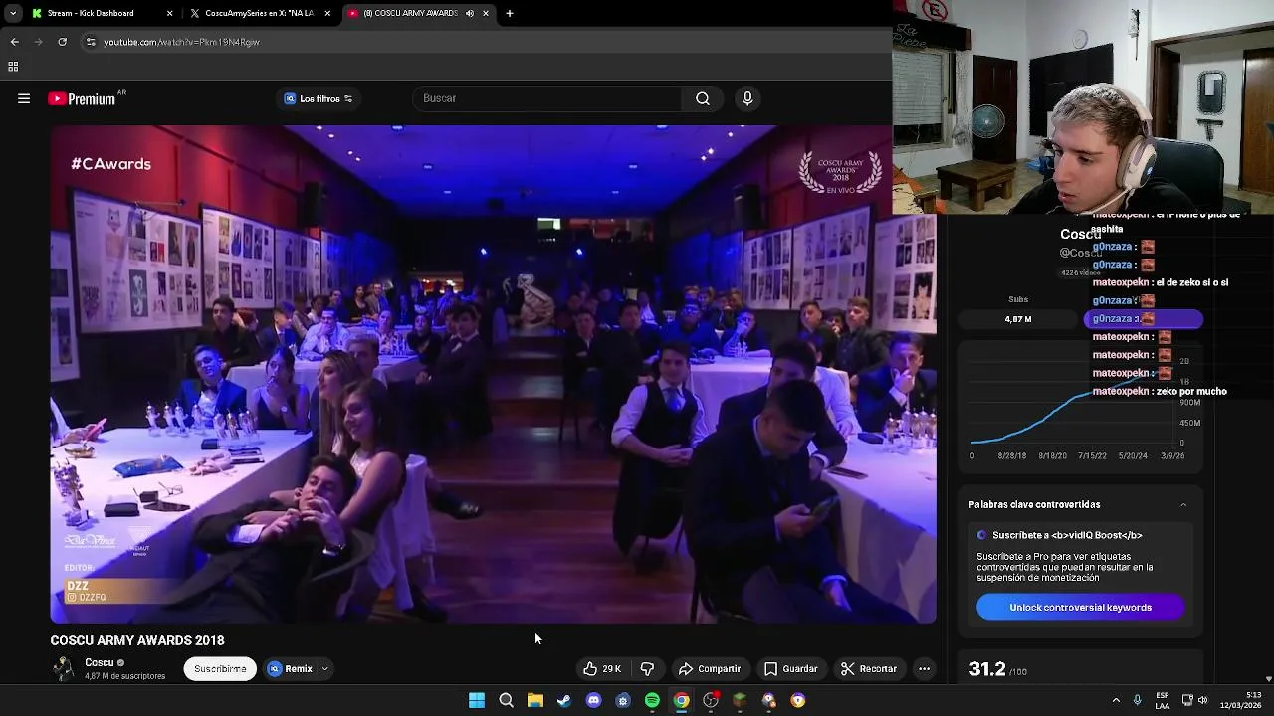Screen dimensions: 1274x716
Task: Click the 4,87 M de suscriptores text
Action: coord(124,676)
